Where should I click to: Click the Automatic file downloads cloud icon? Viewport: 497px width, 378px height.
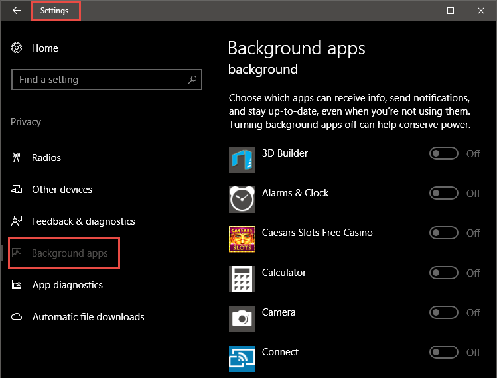point(17,316)
